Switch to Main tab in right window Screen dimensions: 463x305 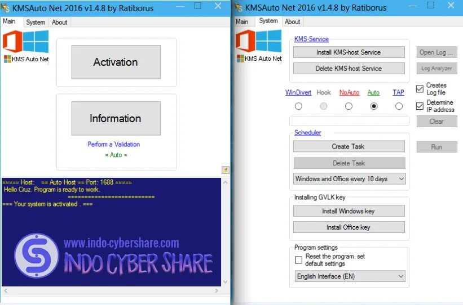tap(242, 21)
